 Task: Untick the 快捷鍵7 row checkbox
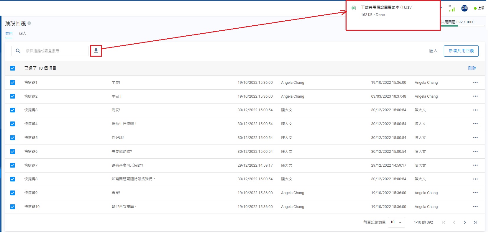click(x=12, y=165)
